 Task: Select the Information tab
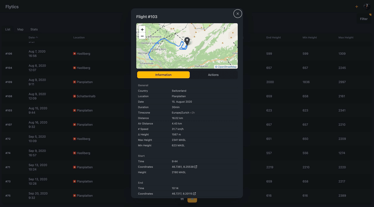[163, 75]
